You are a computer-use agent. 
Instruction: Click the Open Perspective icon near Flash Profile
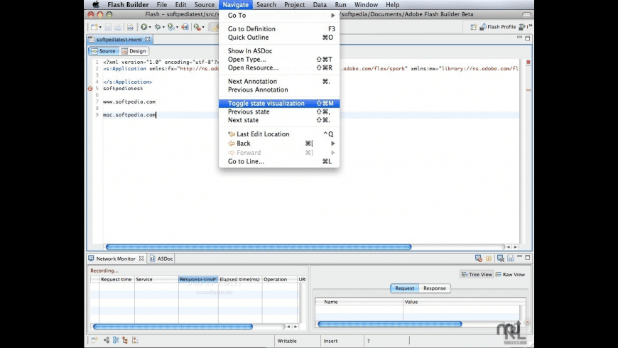click(x=475, y=27)
